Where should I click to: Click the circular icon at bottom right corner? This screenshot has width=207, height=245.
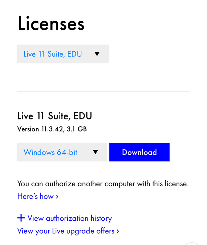click(191, 244)
